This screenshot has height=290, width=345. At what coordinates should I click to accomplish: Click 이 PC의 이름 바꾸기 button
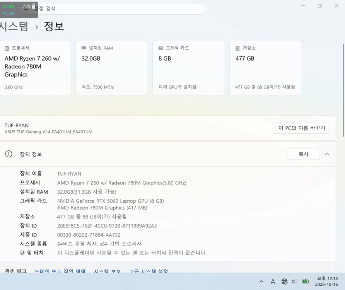pos(302,128)
